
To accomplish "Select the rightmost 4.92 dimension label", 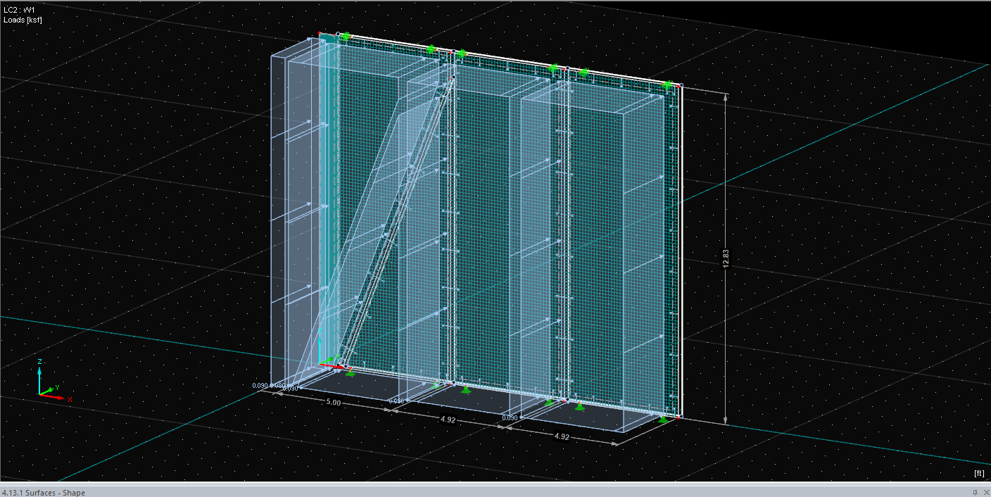I will [x=562, y=436].
